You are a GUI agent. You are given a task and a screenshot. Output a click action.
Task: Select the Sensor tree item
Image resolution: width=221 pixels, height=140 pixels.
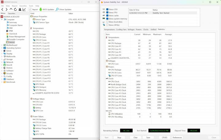pyautogui.click(x=12, y=42)
